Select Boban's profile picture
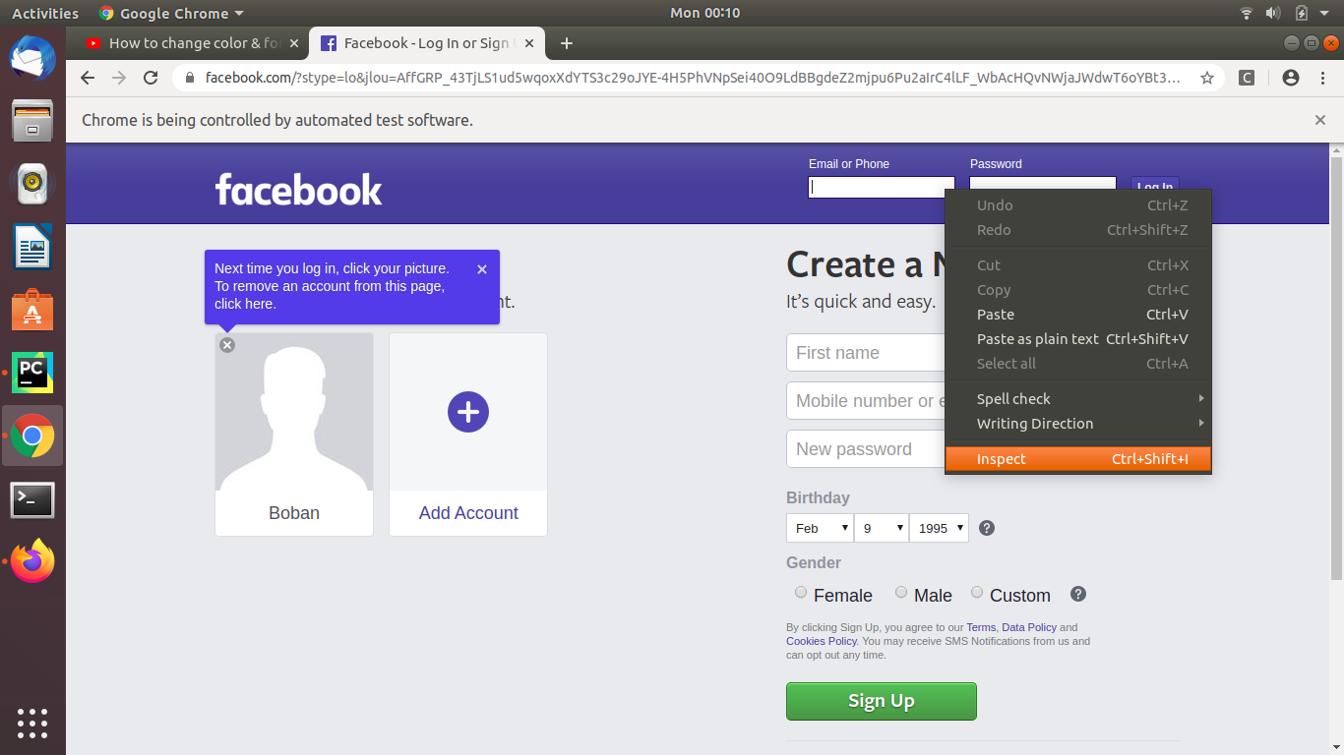The image size is (1344, 755). [294, 412]
